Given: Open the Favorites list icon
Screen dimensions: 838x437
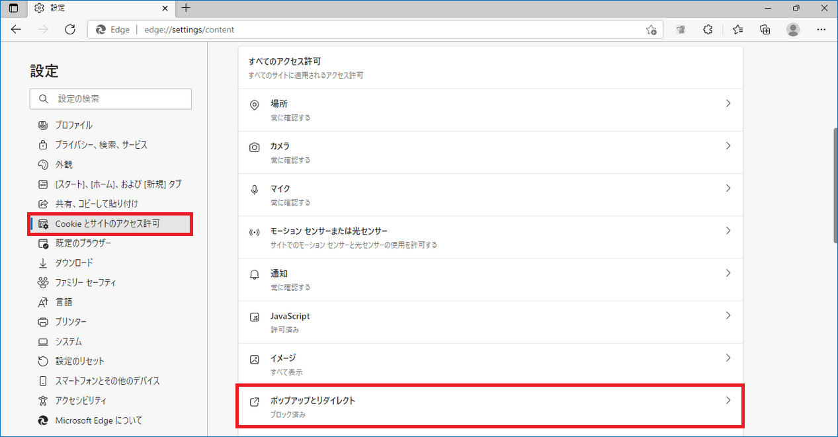Looking at the screenshot, I should point(737,30).
